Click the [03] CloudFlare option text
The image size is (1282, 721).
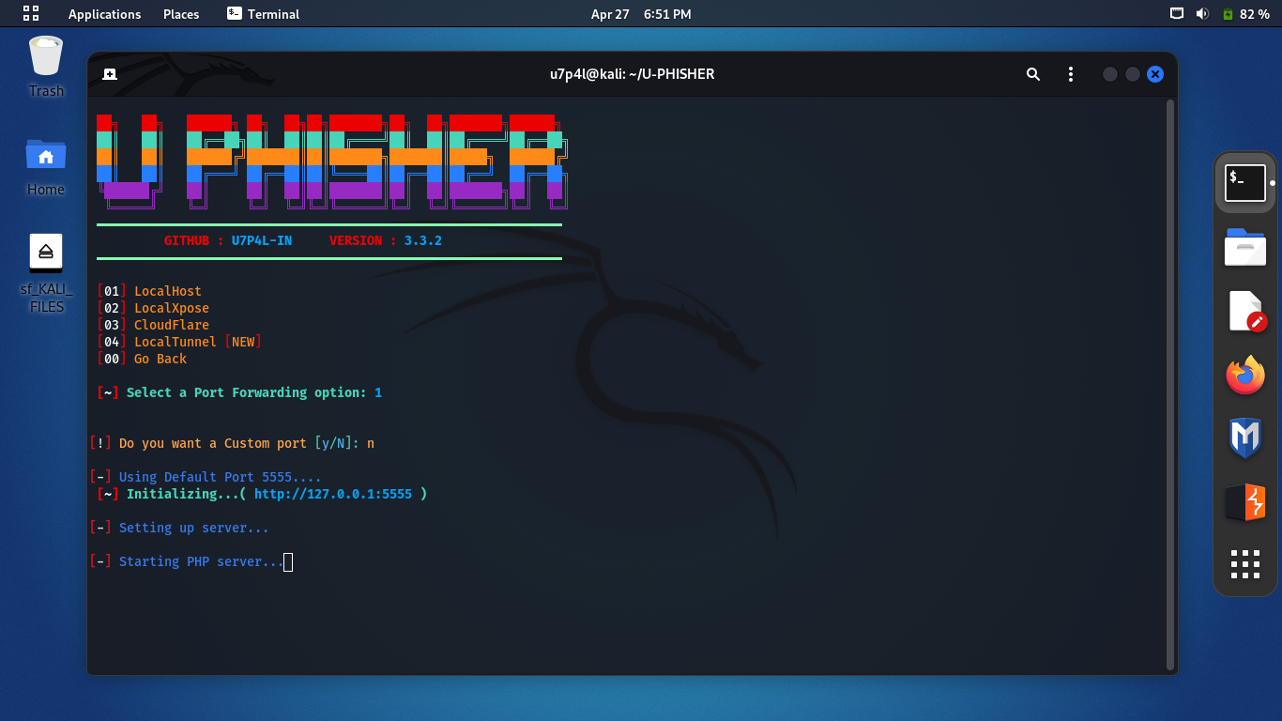tap(153, 325)
